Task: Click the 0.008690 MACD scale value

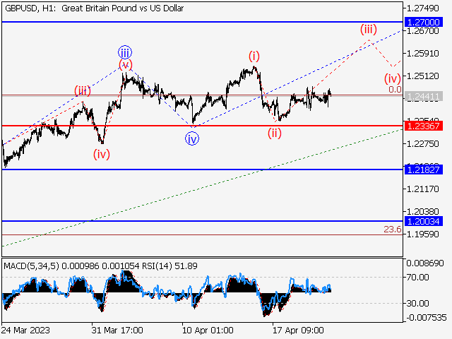Action: coord(425,263)
